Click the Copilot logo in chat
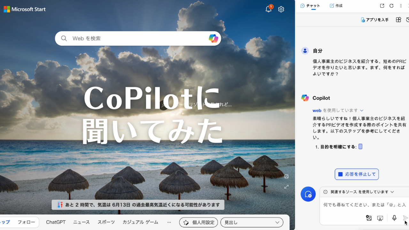 [x=305, y=98]
